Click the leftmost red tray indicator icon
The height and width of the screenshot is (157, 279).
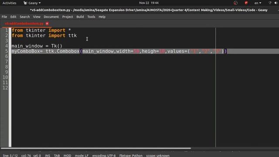coord(235,3)
